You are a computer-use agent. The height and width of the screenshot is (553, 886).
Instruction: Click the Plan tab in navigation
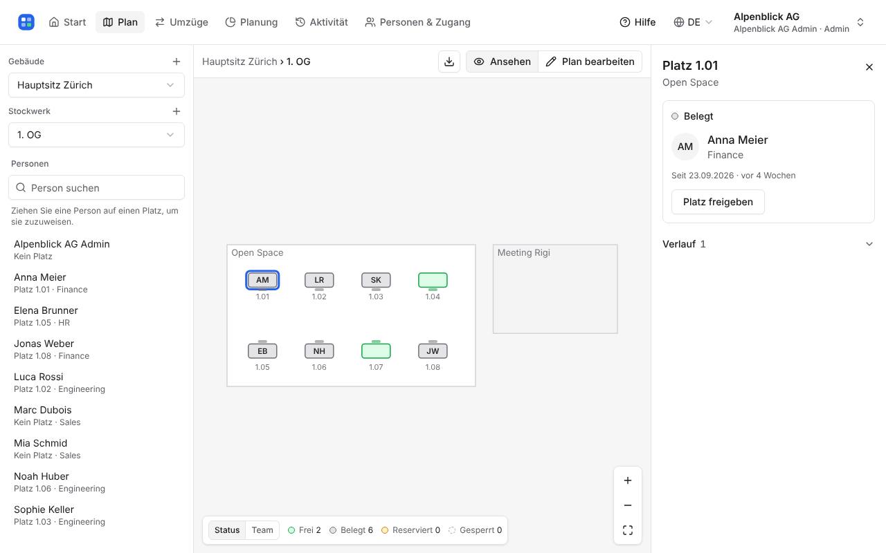pos(120,22)
